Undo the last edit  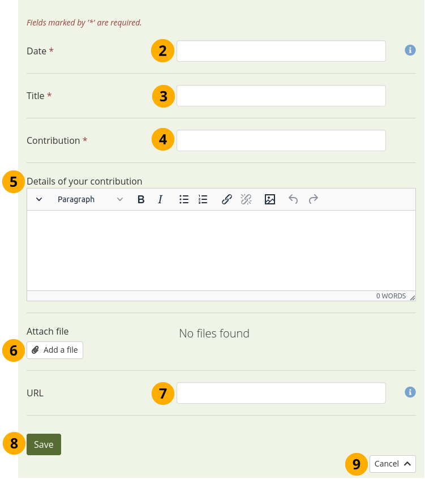(x=293, y=199)
